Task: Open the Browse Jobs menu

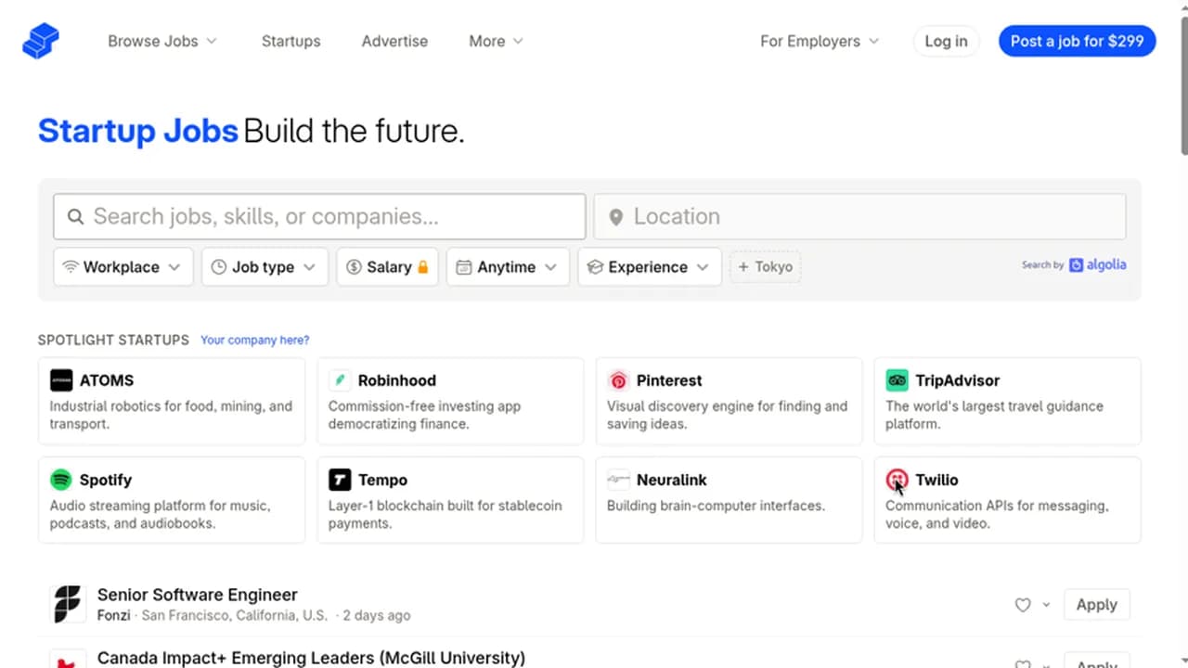Action: [x=162, y=41]
